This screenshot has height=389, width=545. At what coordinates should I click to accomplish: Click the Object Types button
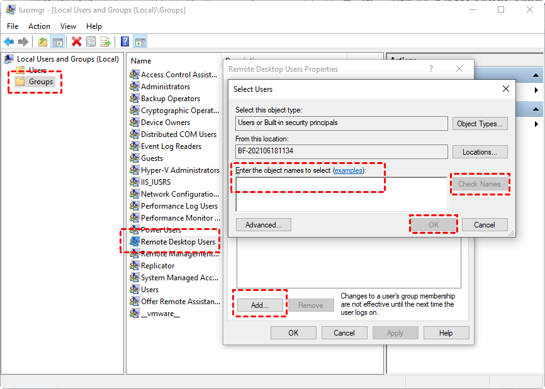[480, 124]
